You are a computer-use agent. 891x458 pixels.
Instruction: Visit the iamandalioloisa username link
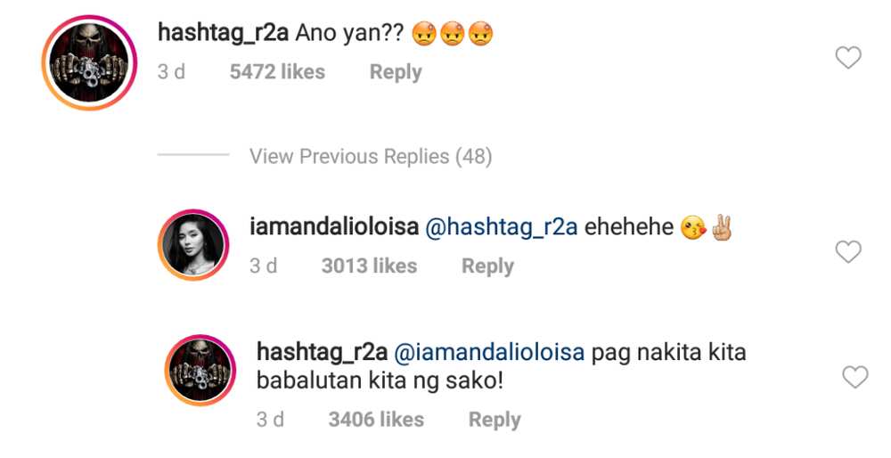tap(334, 227)
